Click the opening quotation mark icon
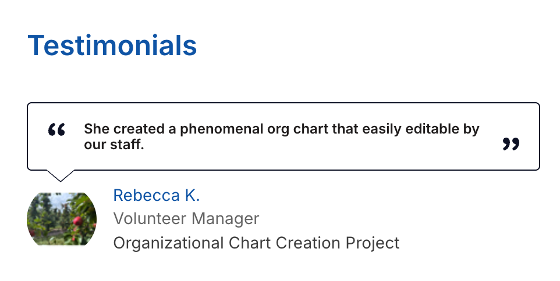The height and width of the screenshot is (281, 560). [56, 129]
